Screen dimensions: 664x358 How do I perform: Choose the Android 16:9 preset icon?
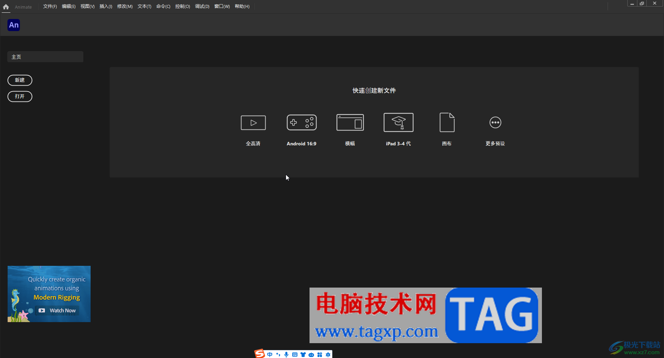pos(302,122)
